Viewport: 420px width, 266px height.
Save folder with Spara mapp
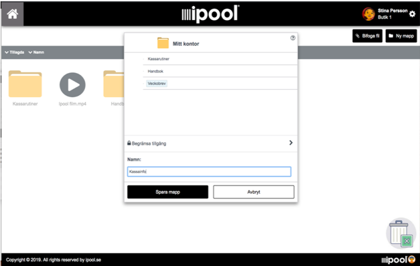(x=167, y=192)
